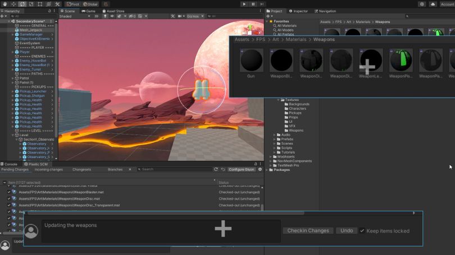Click the undo arrow icon beside Configure Gluon
455x255 pixels.
[x=223, y=169]
